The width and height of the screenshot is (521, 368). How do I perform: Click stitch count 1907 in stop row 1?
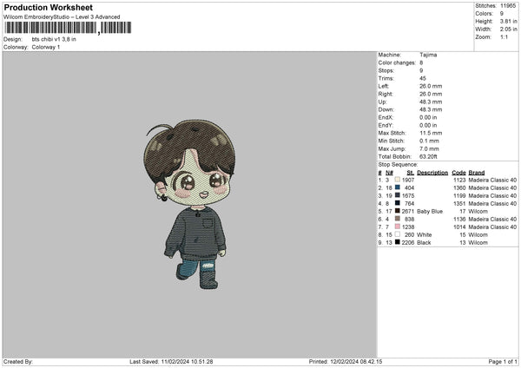tap(408, 180)
